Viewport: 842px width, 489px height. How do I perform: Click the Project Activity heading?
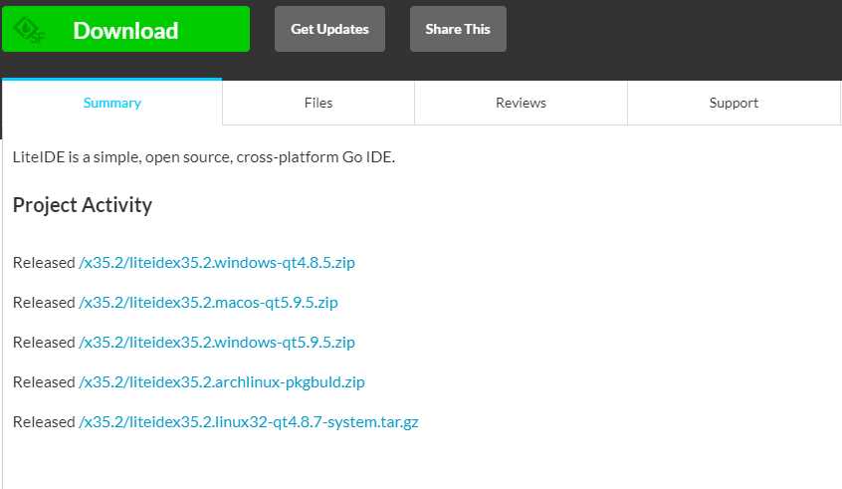[83, 205]
